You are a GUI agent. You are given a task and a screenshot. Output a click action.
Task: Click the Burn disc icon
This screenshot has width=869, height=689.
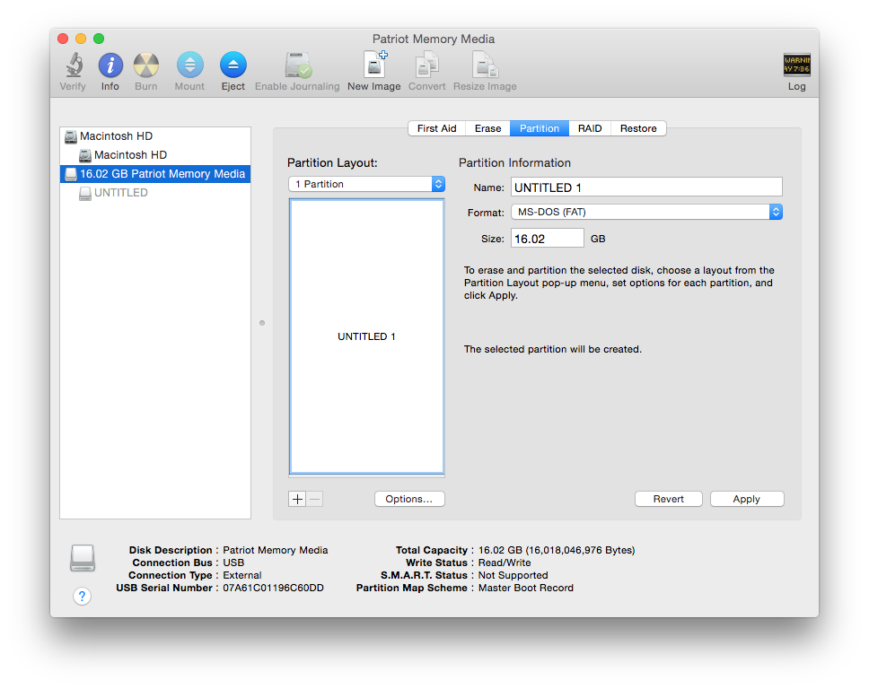146,65
